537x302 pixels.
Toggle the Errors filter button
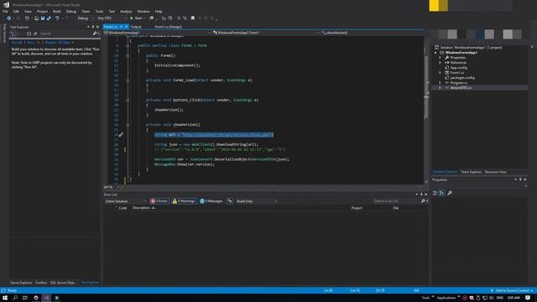pos(159,201)
